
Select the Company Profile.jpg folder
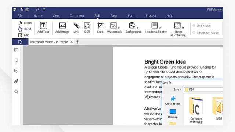click(196, 110)
